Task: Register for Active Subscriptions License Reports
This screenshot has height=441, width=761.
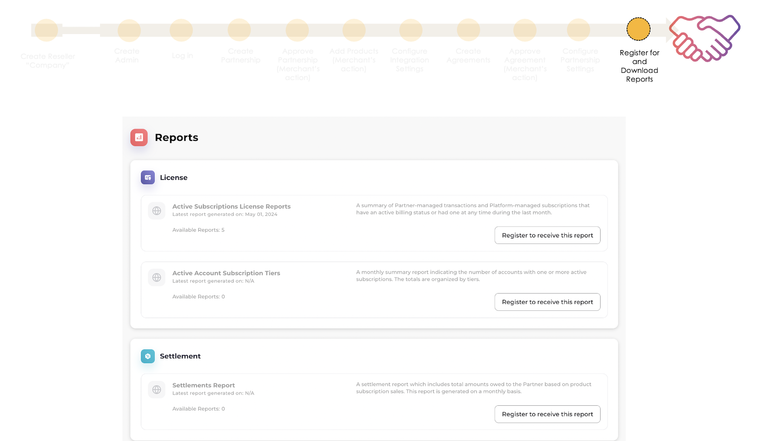Action: coord(547,235)
